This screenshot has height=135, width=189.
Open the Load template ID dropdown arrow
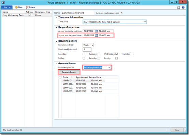tap(109, 68)
